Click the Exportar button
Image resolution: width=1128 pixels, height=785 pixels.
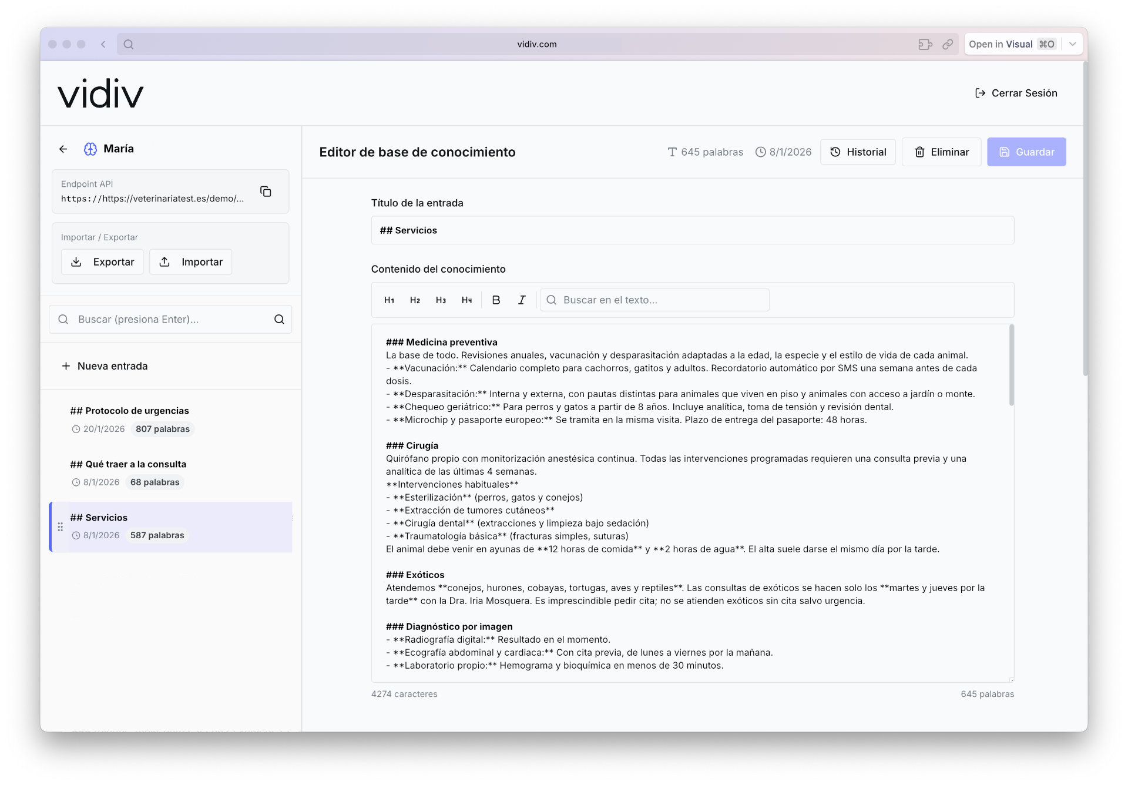(x=102, y=262)
